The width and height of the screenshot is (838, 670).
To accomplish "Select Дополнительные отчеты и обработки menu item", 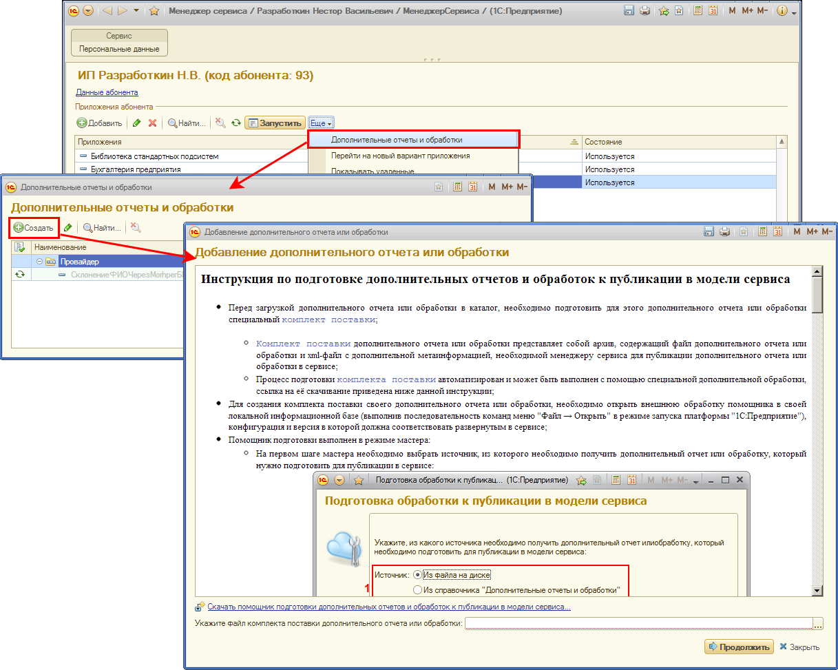I will coord(412,140).
